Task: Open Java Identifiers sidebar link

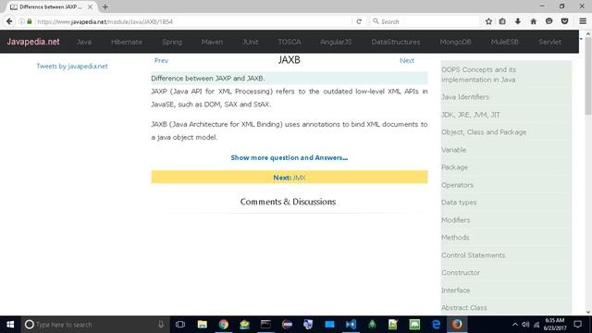Action: point(465,97)
